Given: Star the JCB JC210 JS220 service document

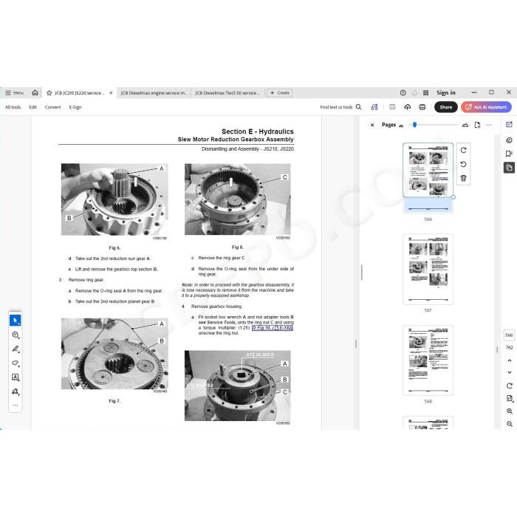Looking at the screenshot, I should pos(49,93).
